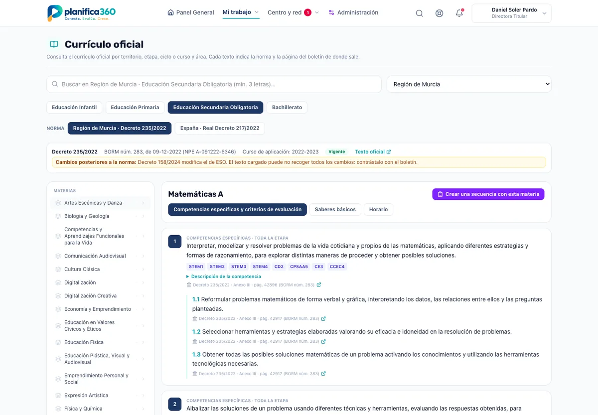The image size is (598, 415).
Task: Open Educación Plástica, Visual y Audiovisual subject
Action: (x=100, y=359)
